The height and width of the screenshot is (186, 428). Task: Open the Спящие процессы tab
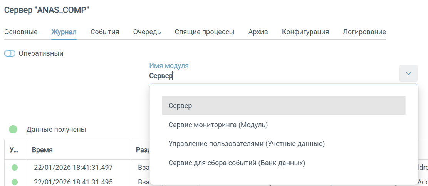pyautogui.click(x=204, y=32)
